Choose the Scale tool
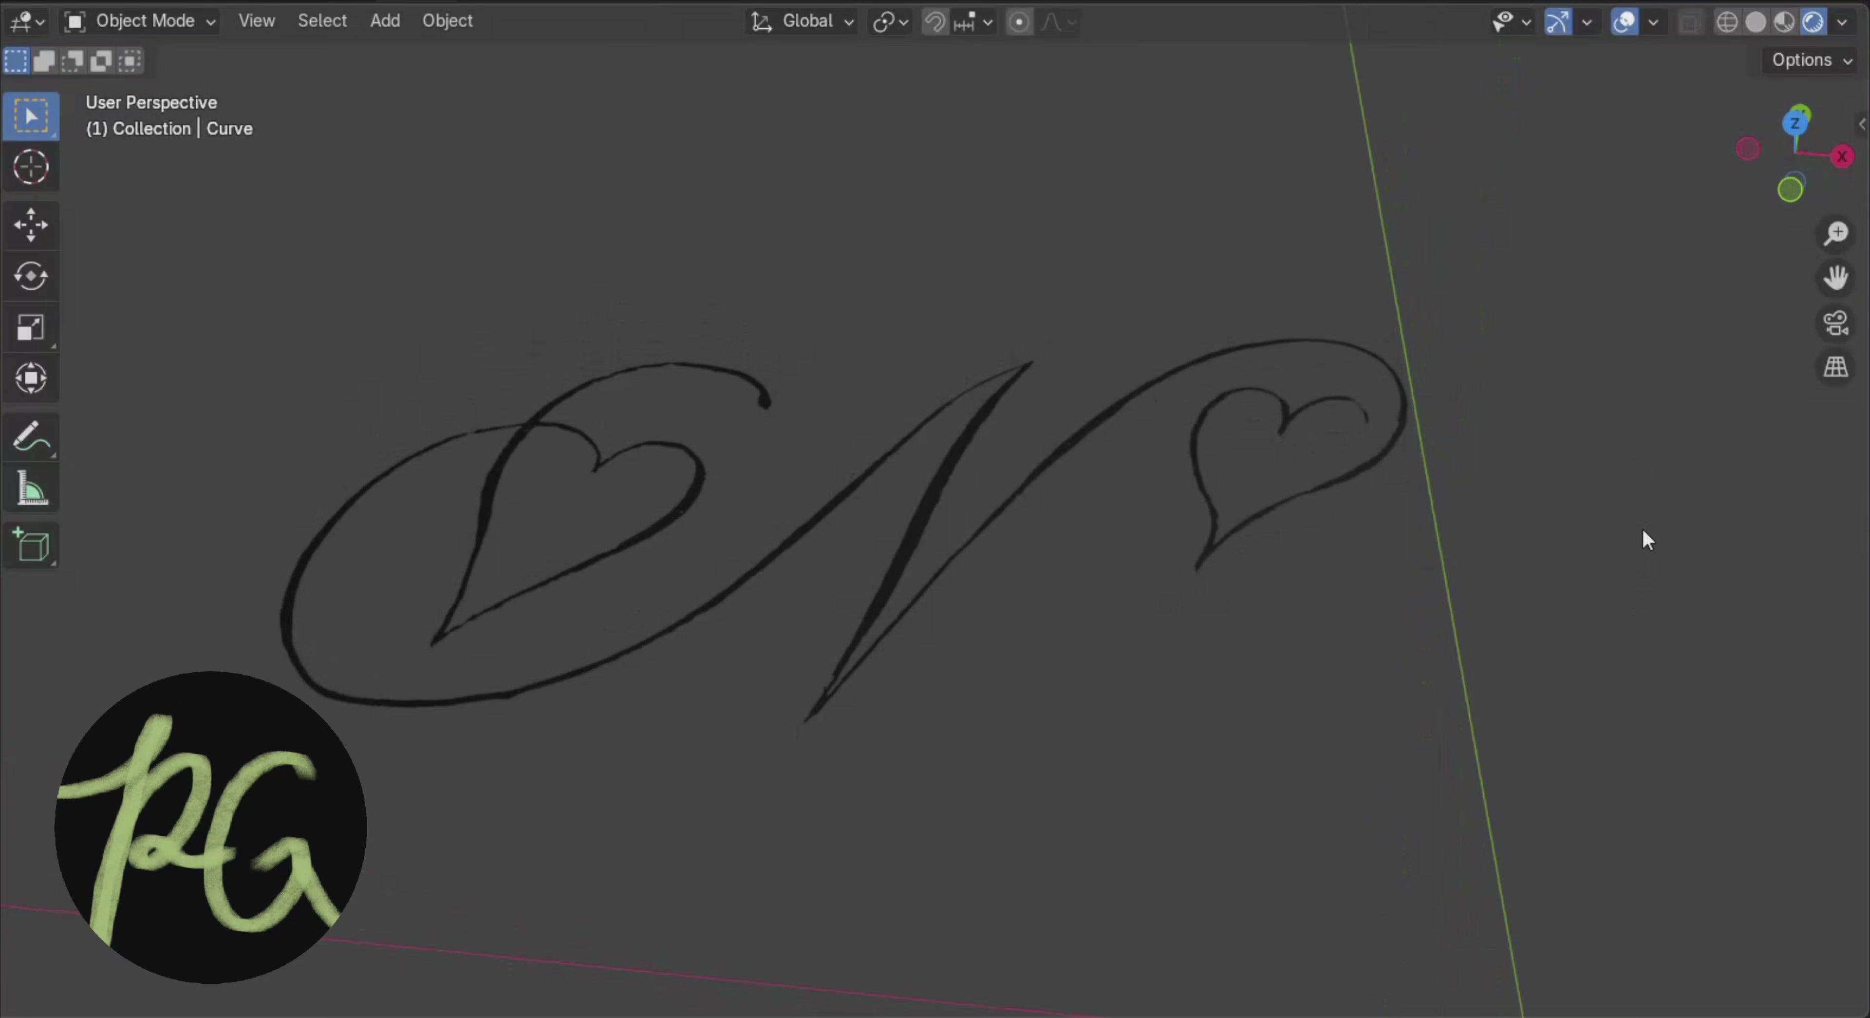 pyautogui.click(x=31, y=327)
